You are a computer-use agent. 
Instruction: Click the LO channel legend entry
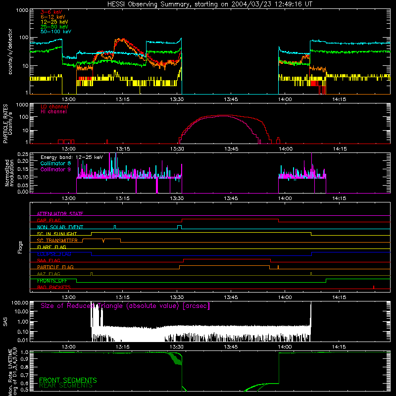tap(54, 106)
